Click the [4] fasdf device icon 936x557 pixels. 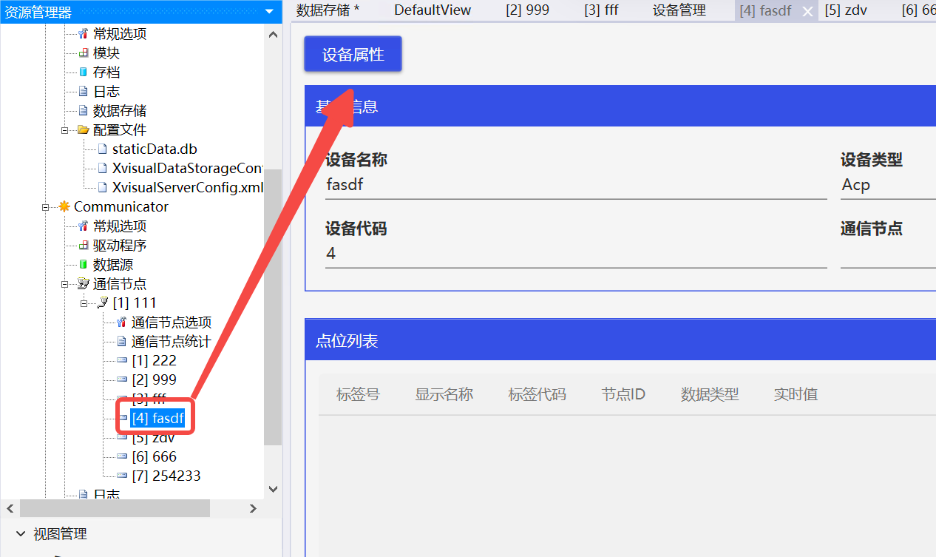(123, 419)
